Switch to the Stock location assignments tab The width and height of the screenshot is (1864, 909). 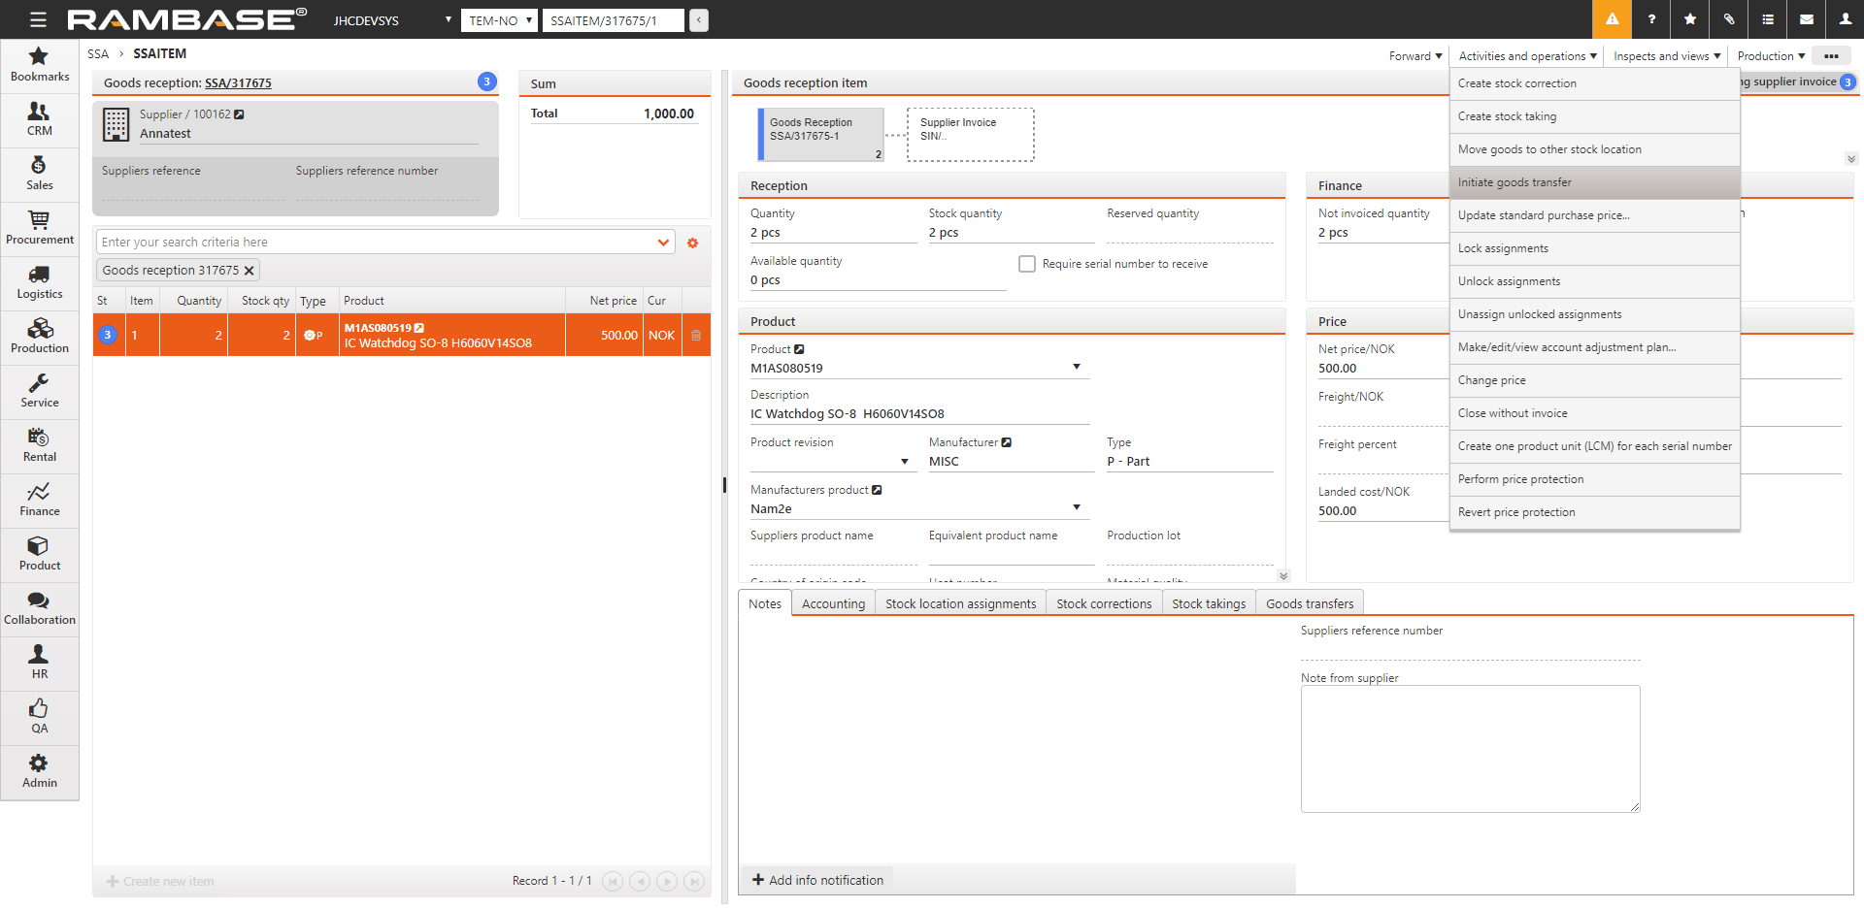tap(960, 603)
